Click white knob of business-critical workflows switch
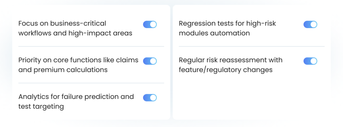 click(x=153, y=24)
